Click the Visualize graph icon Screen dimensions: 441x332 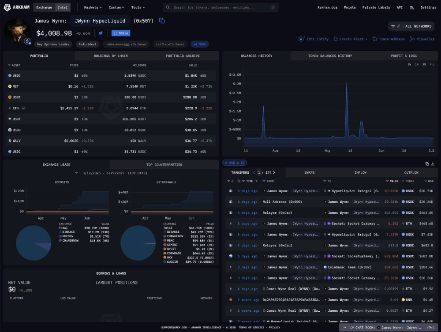coord(412,39)
